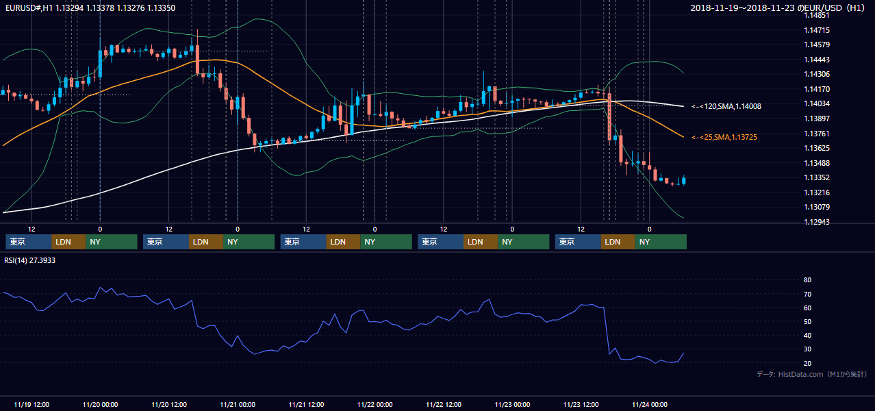Click the 1.13216 price axis value

[x=817, y=192]
